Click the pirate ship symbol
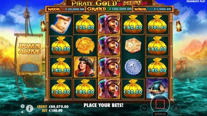207x116 pixels. coord(157,88)
